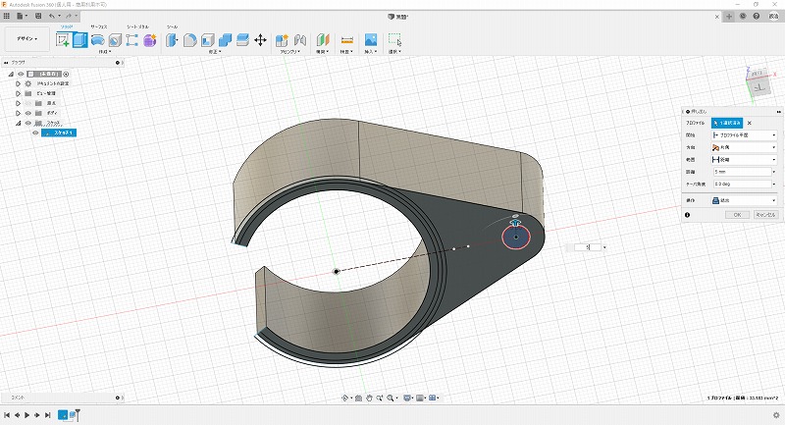Open the 方向 direction dropdown

742,146
